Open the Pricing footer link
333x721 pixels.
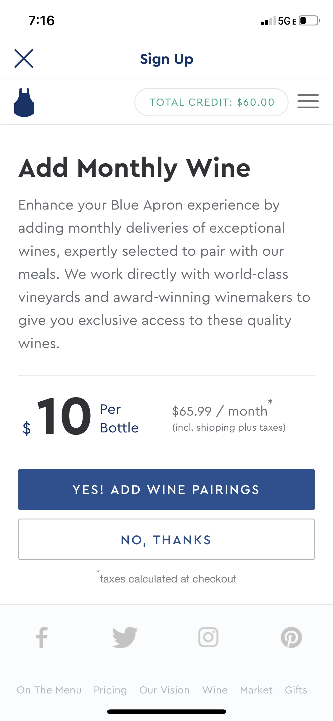110,690
